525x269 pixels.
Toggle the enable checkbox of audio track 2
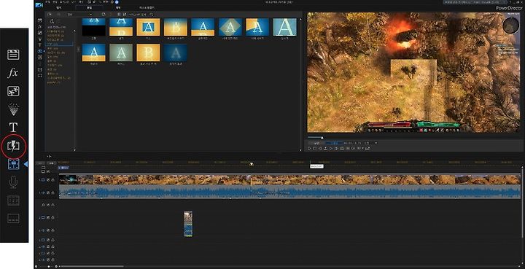(x=48, y=230)
